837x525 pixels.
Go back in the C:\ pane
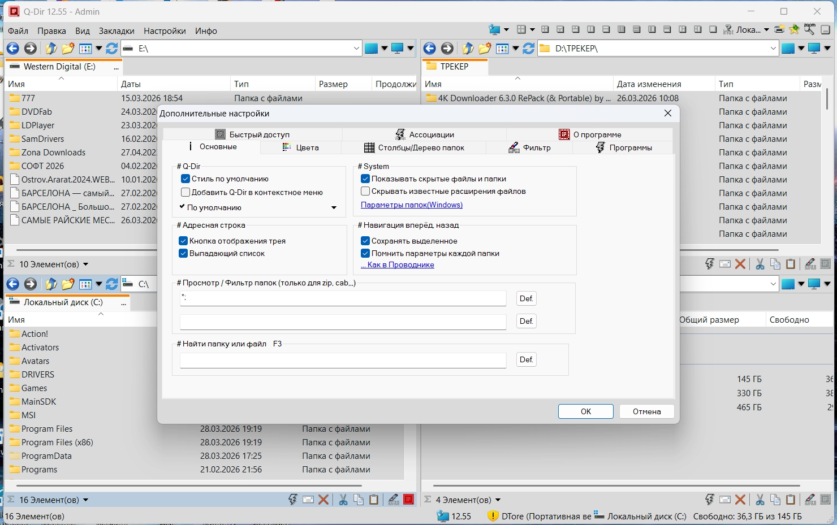13,284
